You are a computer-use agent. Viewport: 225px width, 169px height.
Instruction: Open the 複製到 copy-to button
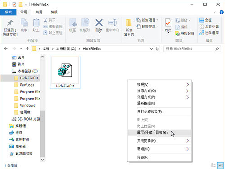[85, 26]
